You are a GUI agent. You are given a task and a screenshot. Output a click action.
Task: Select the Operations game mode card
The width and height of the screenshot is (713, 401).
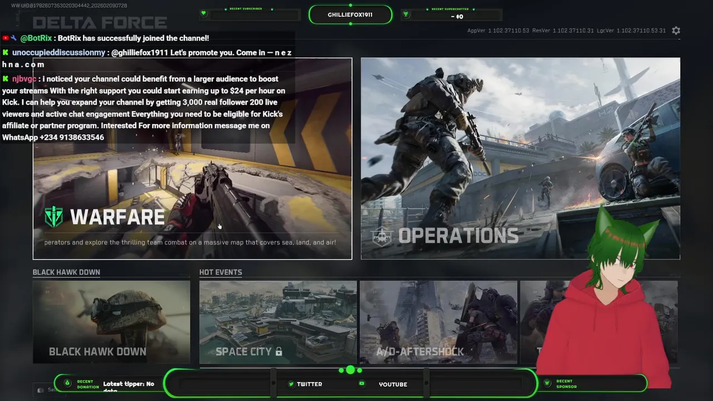click(520, 159)
